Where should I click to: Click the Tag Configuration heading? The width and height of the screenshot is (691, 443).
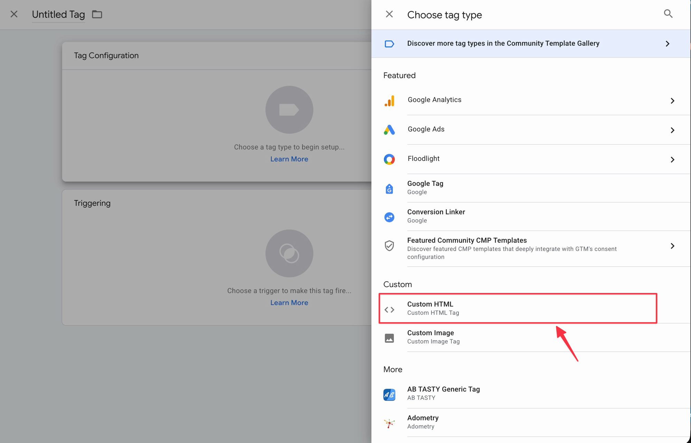pyautogui.click(x=106, y=56)
